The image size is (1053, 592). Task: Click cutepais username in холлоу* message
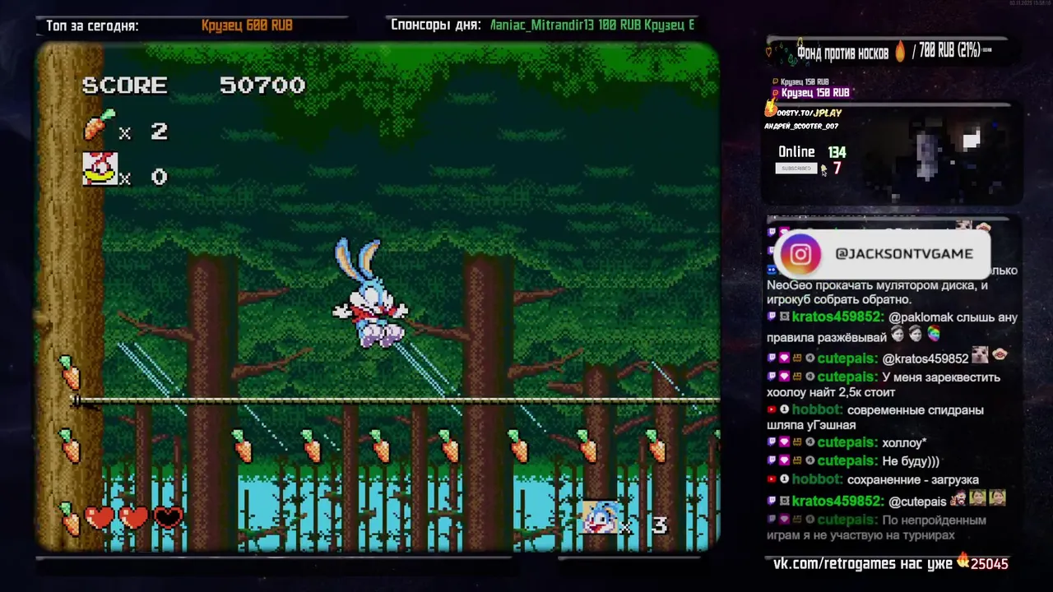pos(847,443)
